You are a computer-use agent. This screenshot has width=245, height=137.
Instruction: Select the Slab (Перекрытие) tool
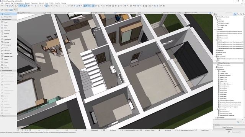pyautogui.click(x=8, y=39)
